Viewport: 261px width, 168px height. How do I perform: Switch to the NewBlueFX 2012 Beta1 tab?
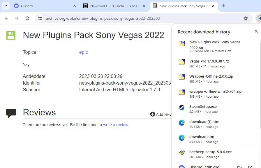pyautogui.click(x=115, y=6)
